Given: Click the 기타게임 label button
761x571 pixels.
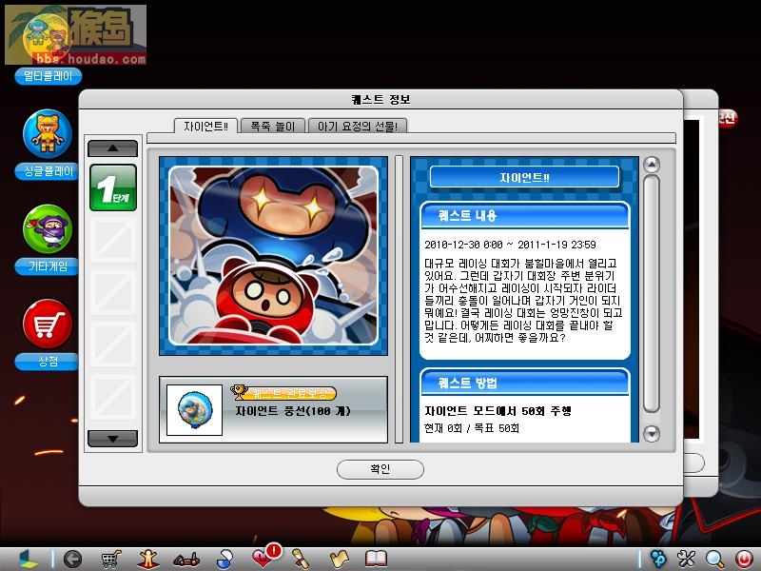Looking at the screenshot, I should [x=47, y=266].
